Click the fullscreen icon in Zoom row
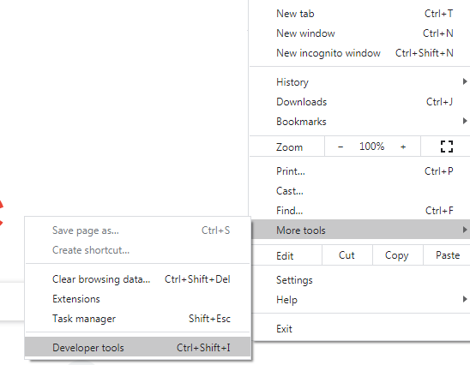 click(x=446, y=147)
